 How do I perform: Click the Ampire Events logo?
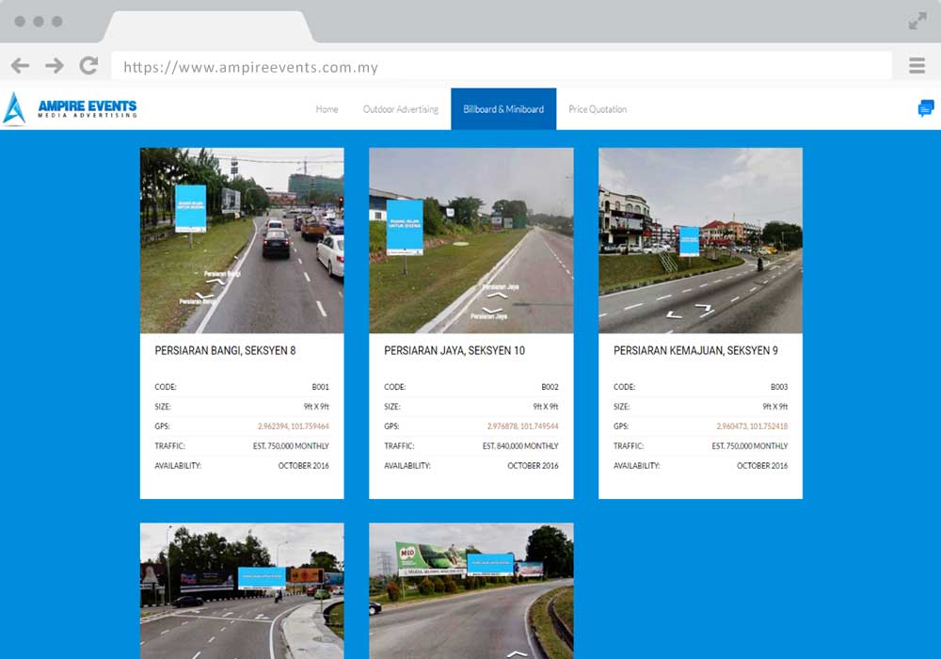tap(70, 108)
